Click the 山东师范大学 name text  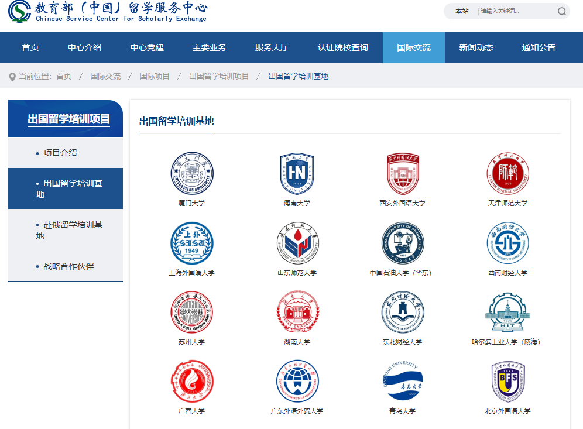coord(297,273)
